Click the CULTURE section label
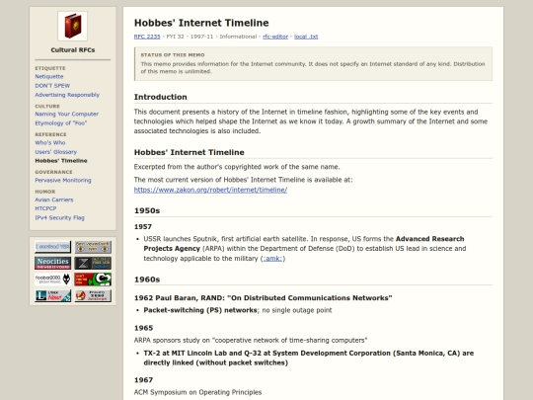 tap(47, 106)
